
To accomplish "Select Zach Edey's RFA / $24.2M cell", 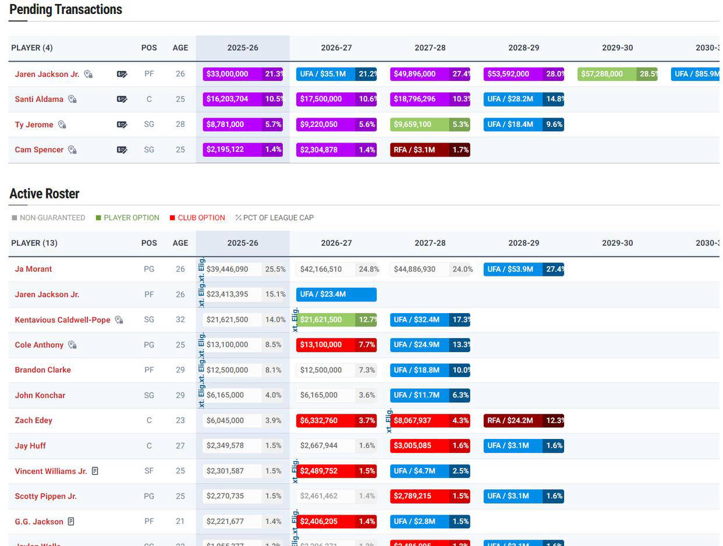I will [x=524, y=420].
